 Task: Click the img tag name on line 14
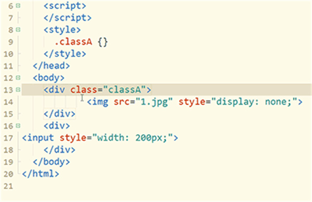click(100, 102)
